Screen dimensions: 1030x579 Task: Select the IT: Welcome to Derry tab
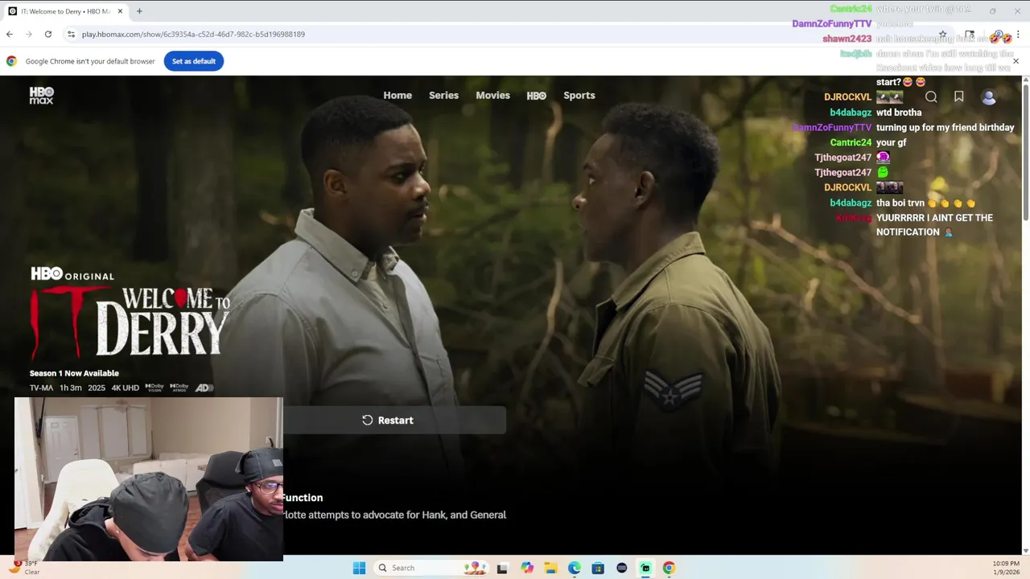click(66, 11)
